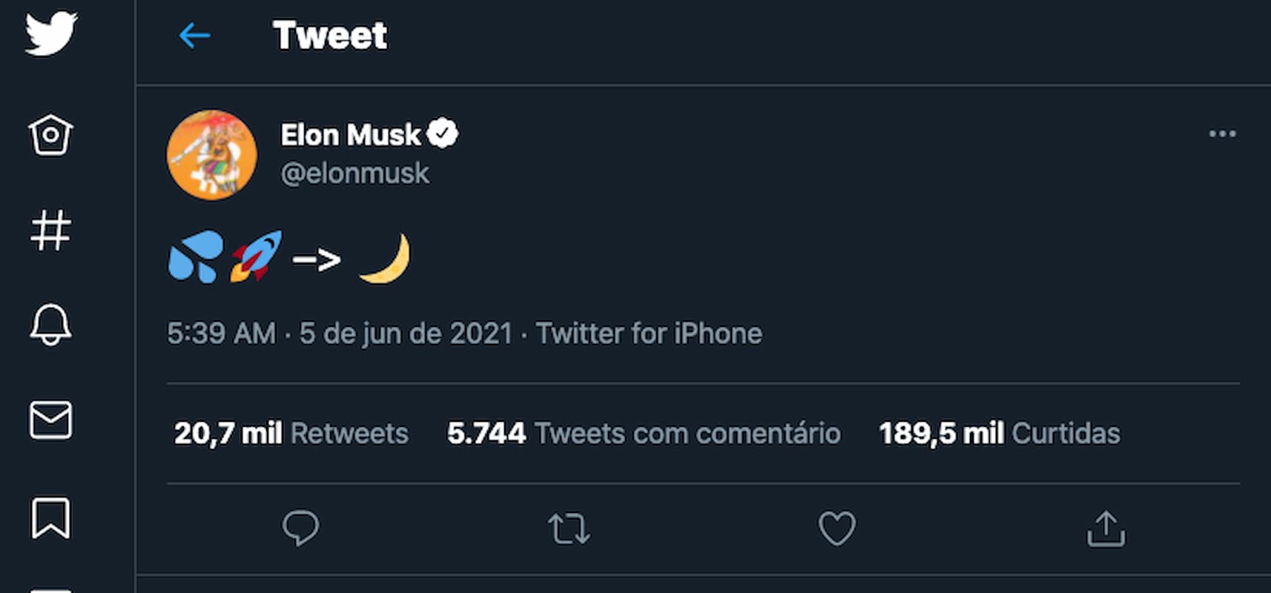The height and width of the screenshot is (593, 1271).
Task: Click the Elon Musk display name
Action: (350, 135)
